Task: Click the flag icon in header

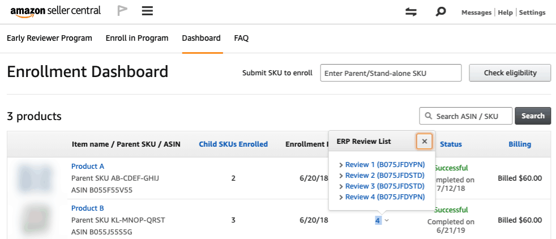Action: 122,11
